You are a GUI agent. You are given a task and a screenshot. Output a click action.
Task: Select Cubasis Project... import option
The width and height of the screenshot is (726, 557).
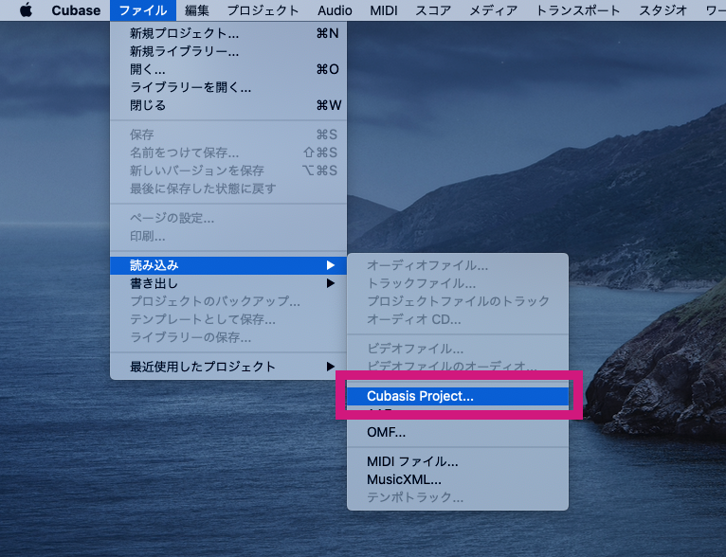coord(458,396)
